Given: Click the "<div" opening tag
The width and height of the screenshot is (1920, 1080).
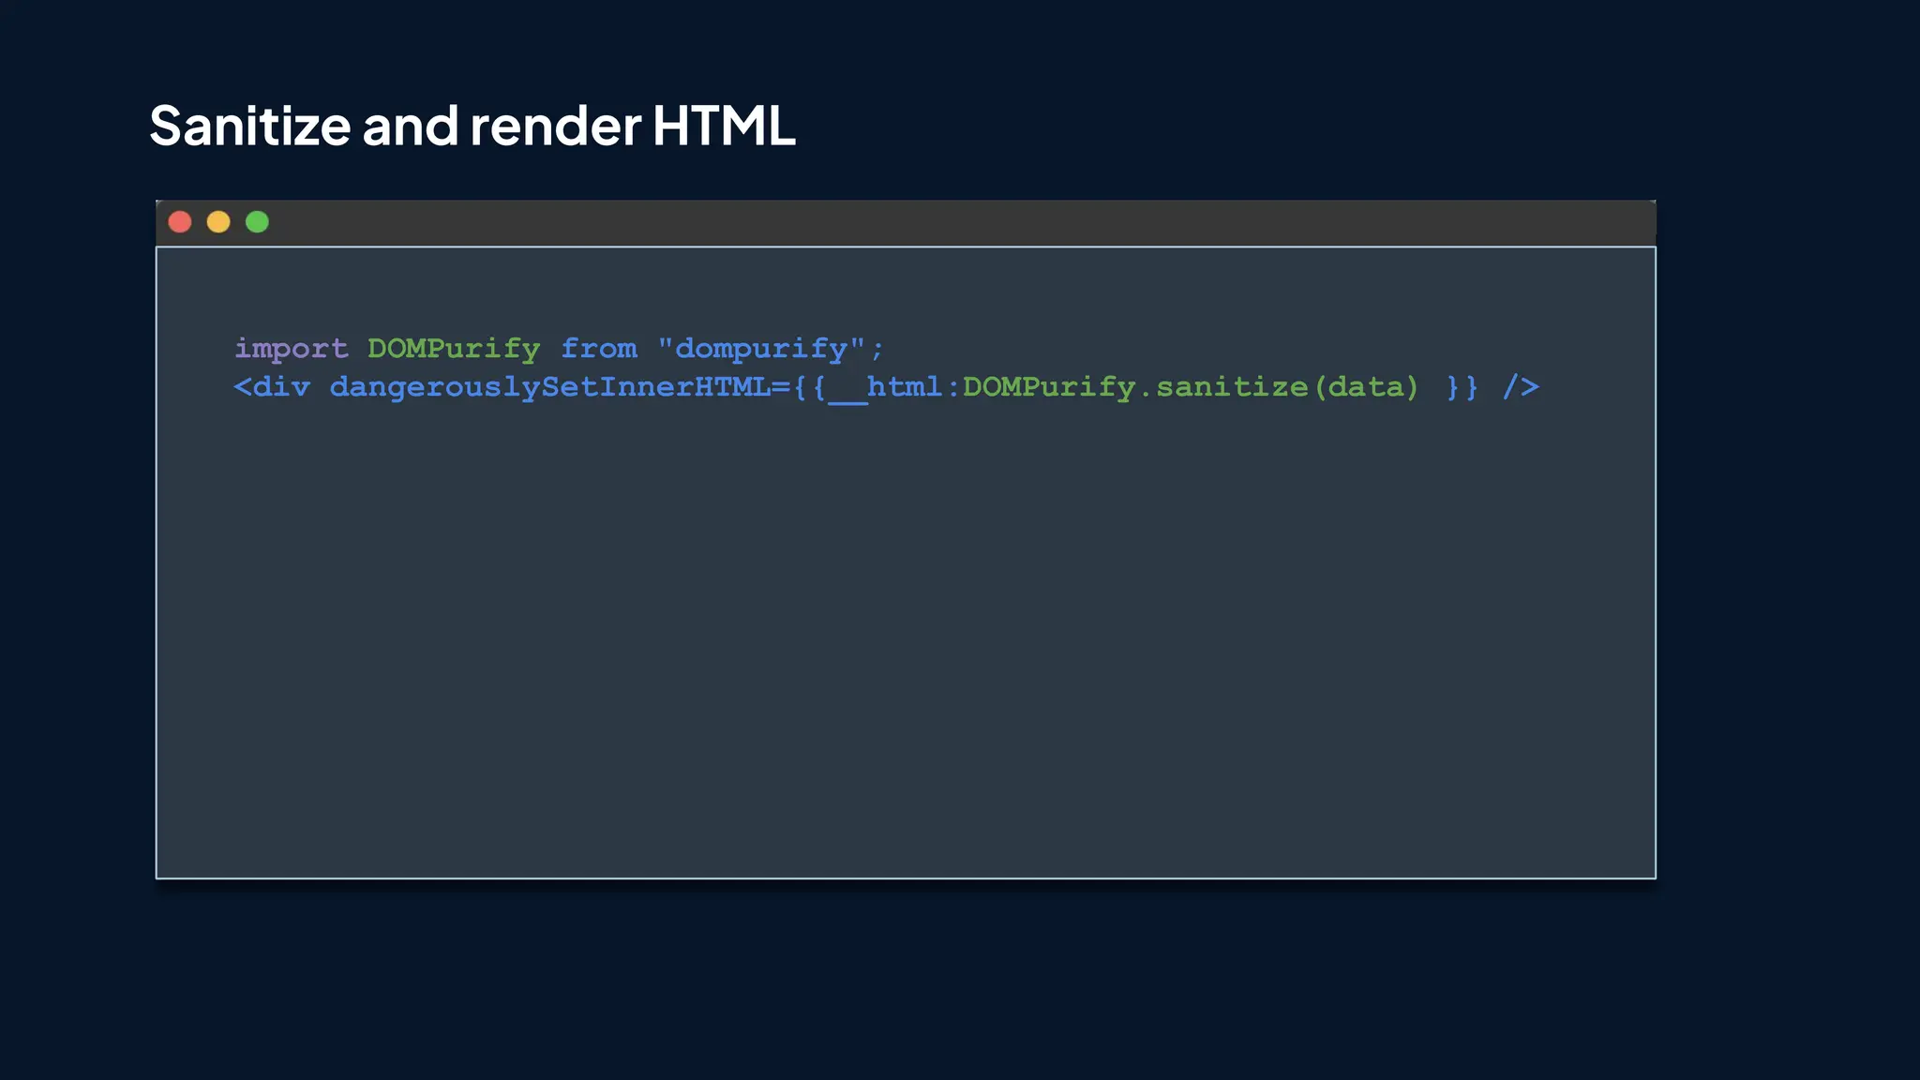Looking at the screenshot, I should (272, 387).
